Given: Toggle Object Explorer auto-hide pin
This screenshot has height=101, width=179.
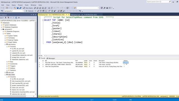Looking at the screenshot, I should tap(33, 15).
